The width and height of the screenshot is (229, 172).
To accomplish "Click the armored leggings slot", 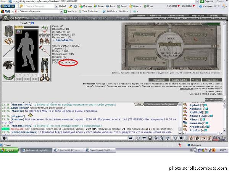I will (x=45, y=65).
